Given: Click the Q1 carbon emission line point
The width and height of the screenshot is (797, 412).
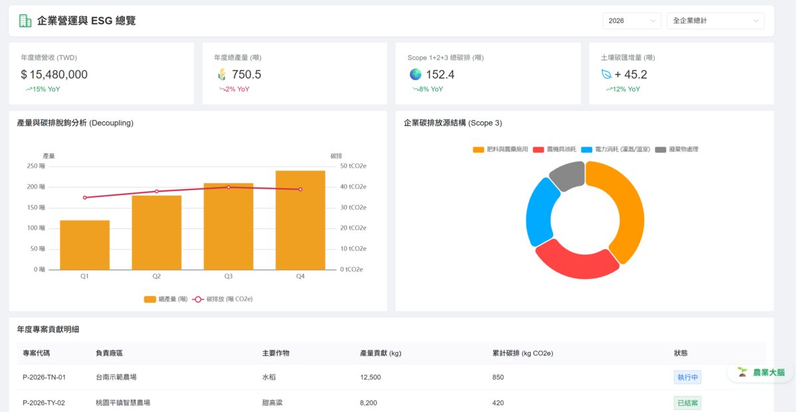Looking at the screenshot, I should tap(85, 198).
